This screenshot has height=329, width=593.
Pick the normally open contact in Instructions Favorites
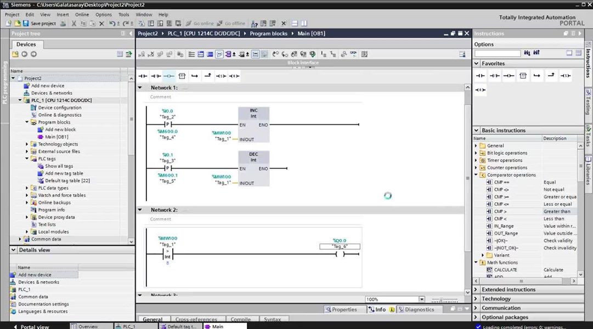click(x=481, y=76)
